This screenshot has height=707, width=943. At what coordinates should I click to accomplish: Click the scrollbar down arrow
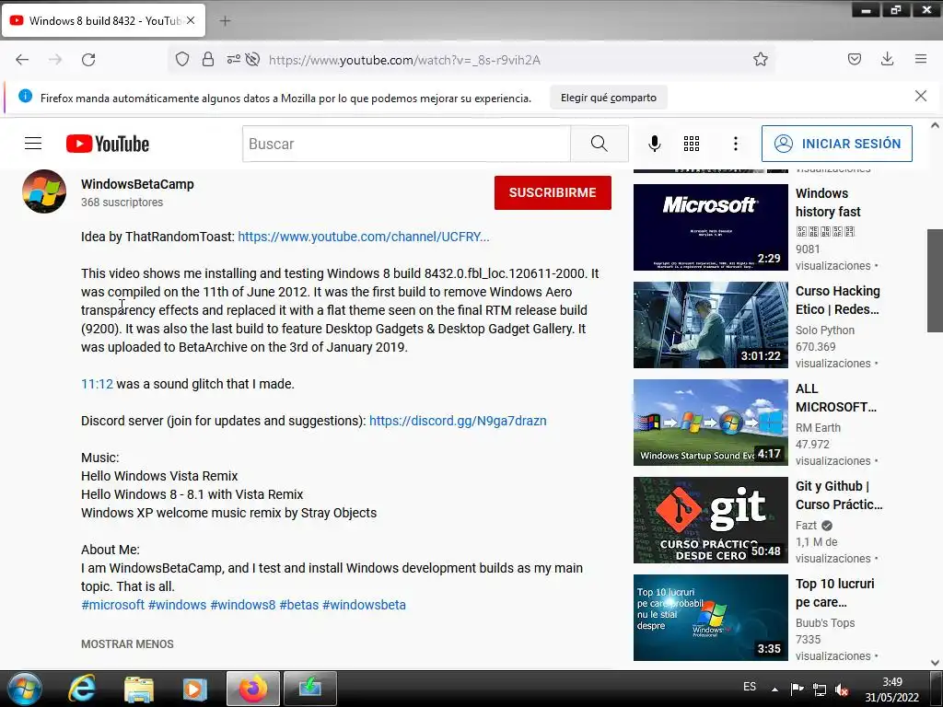[x=935, y=663]
